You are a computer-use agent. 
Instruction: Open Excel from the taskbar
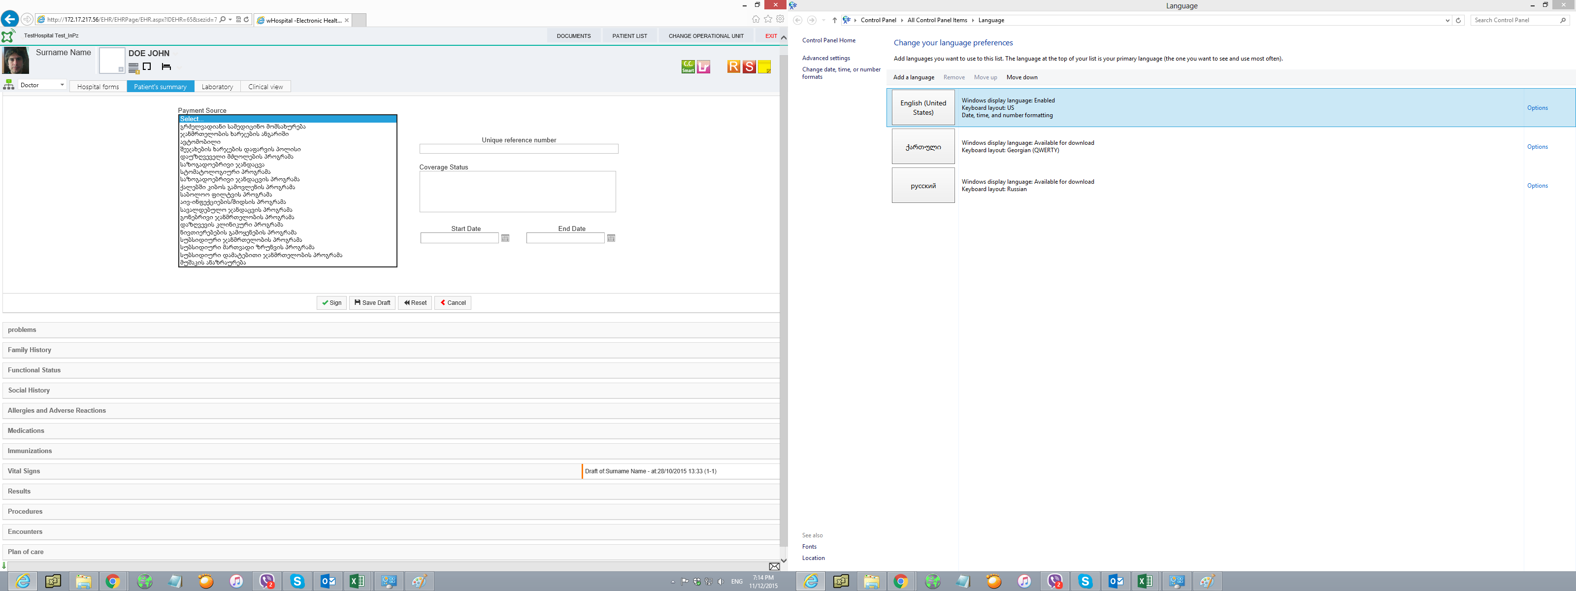click(x=357, y=581)
